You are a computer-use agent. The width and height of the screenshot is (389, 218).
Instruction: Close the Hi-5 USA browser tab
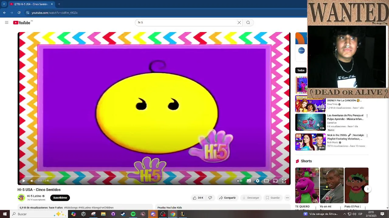52,4
